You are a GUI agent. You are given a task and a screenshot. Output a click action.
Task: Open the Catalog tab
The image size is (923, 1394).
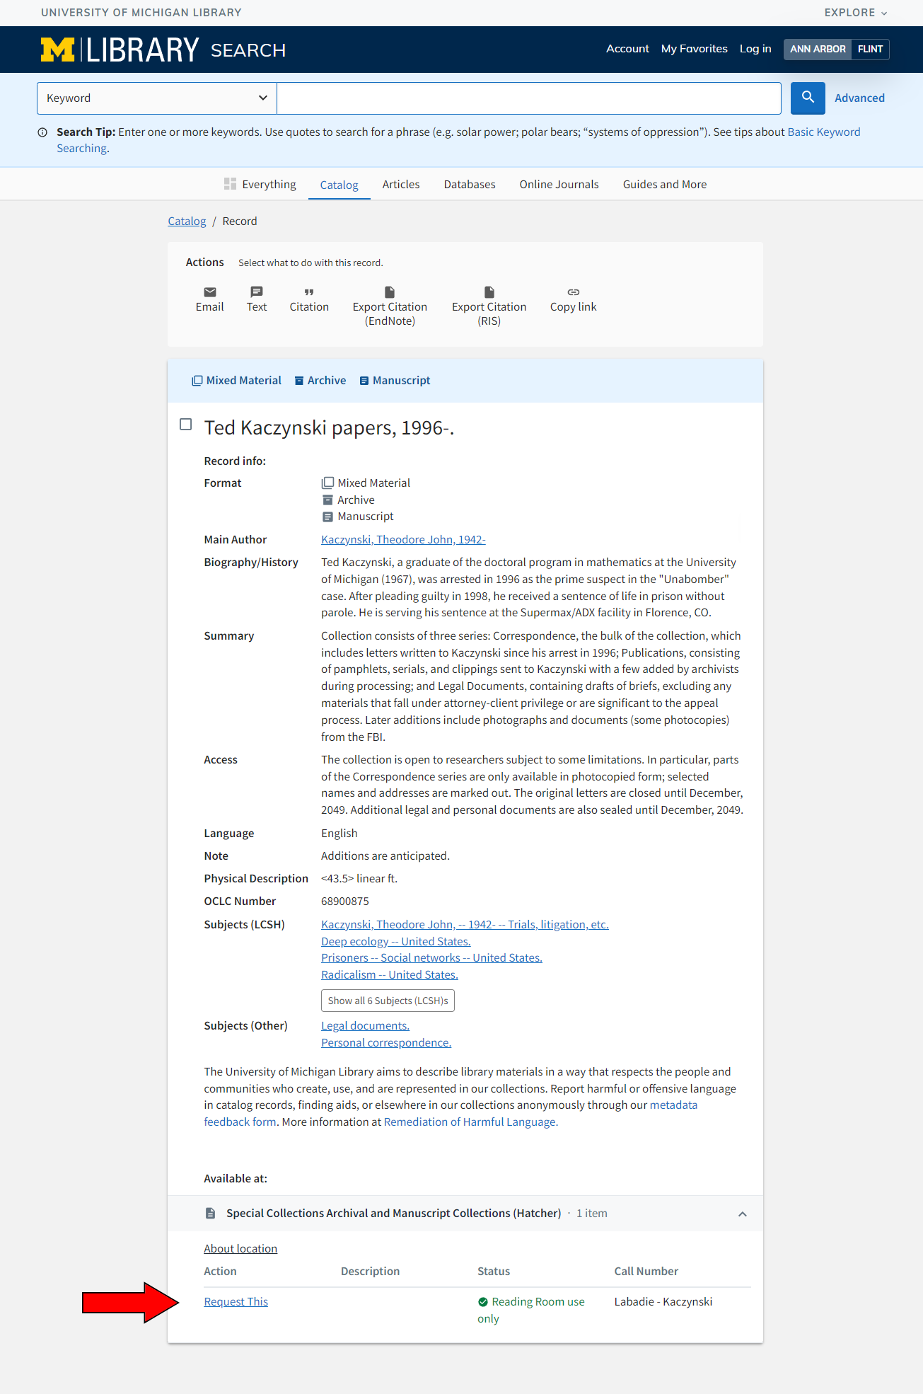(339, 185)
